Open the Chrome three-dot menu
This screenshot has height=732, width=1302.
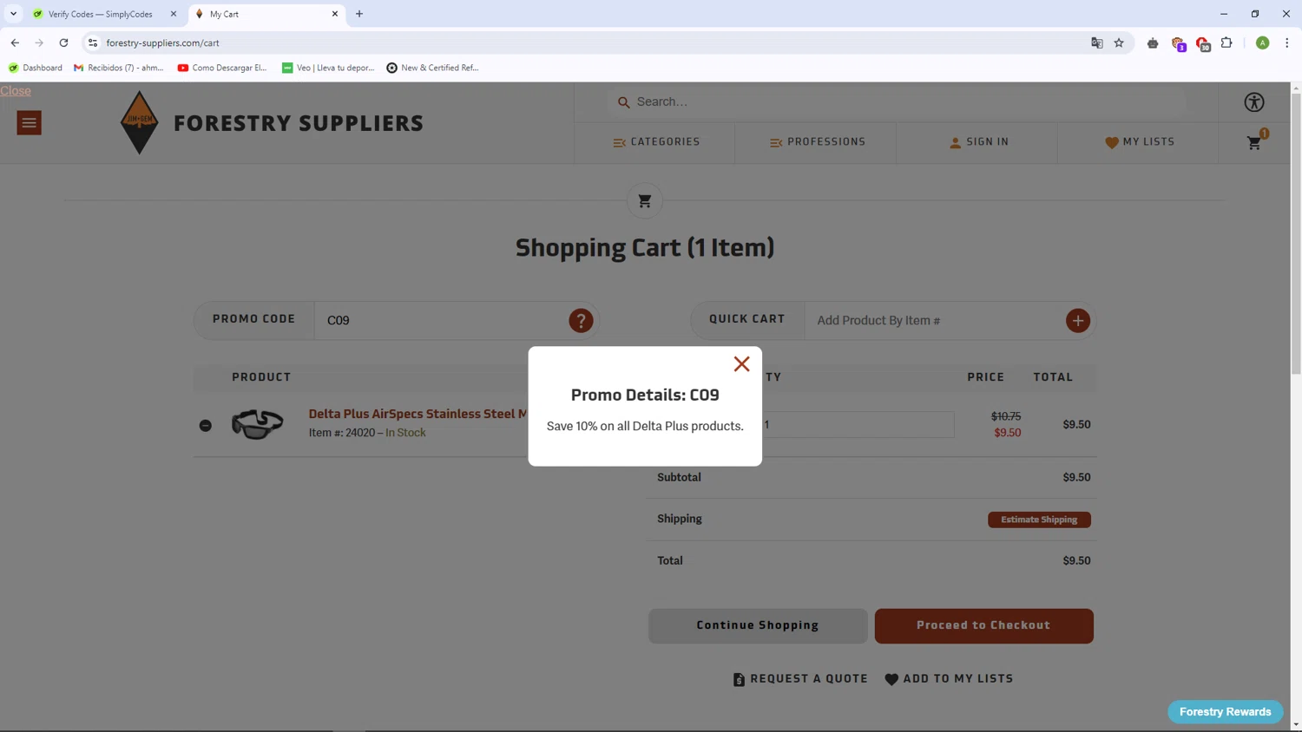point(1286,42)
